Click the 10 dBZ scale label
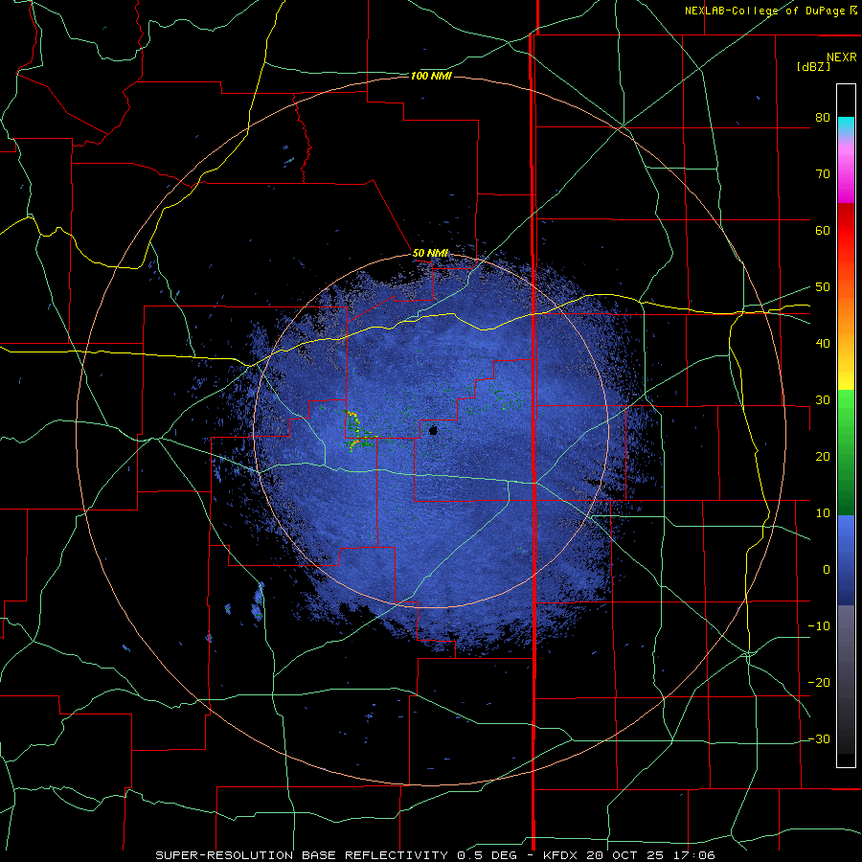862x862 pixels. (x=823, y=513)
